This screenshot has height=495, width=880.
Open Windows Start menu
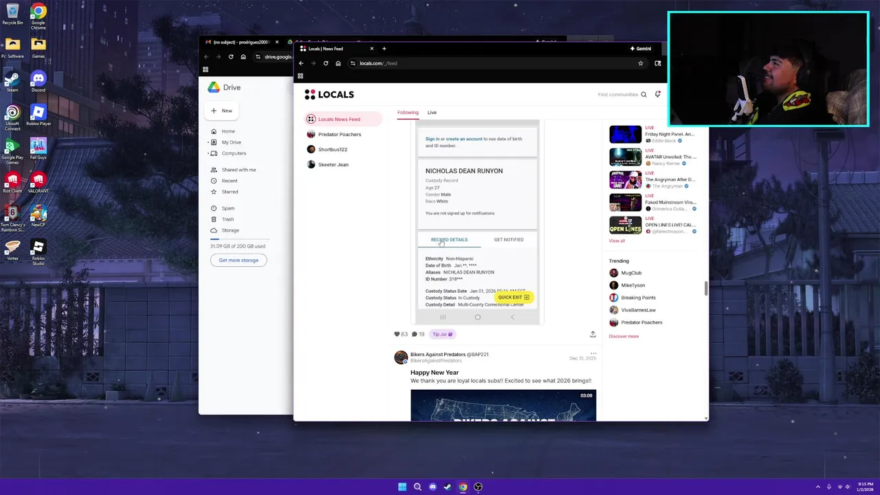pyautogui.click(x=402, y=487)
